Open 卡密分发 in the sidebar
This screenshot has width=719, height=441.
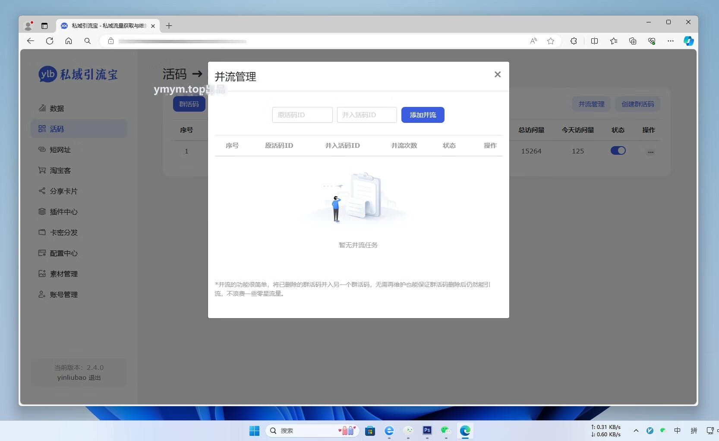coord(79,232)
